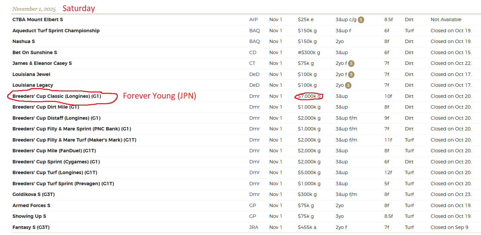Click CD track in Bet On Sunshine row

coord(253,52)
